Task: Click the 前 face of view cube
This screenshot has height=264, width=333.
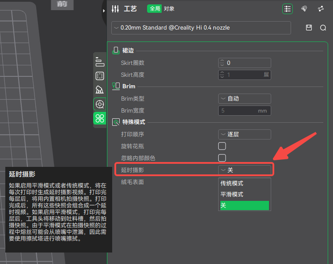Action: 62,4
